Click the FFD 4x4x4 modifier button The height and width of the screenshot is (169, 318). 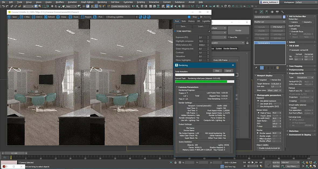click(277, 27)
